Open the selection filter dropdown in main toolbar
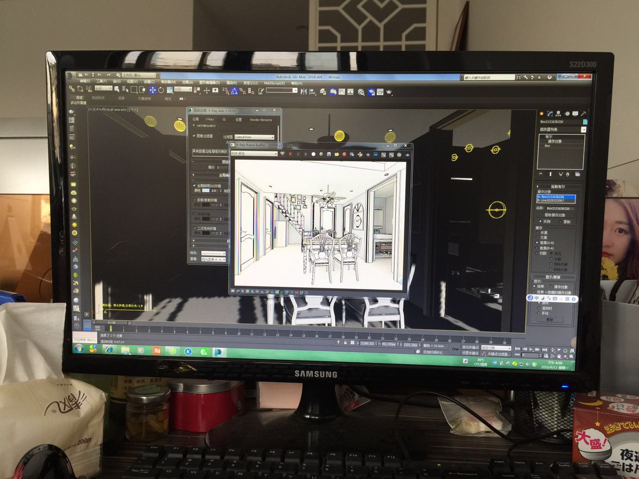639x479 pixels. (104, 88)
